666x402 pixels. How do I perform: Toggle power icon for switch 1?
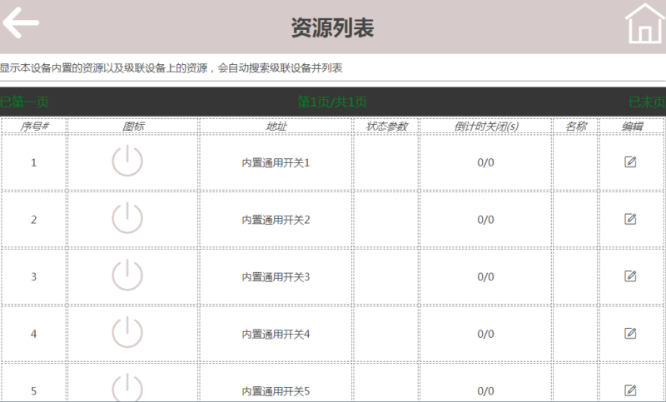(127, 161)
